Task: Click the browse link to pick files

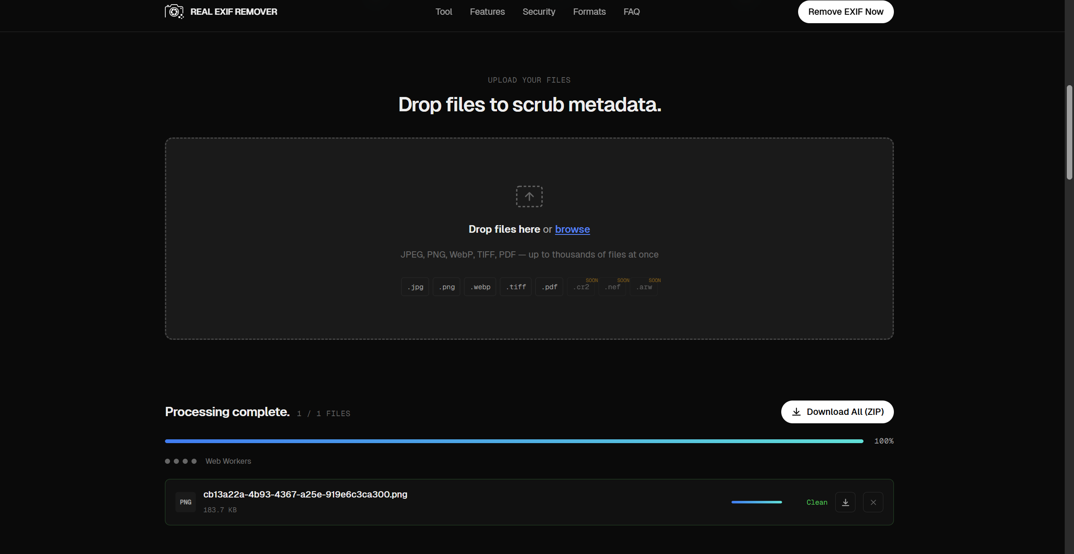Action: coord(572,229)
